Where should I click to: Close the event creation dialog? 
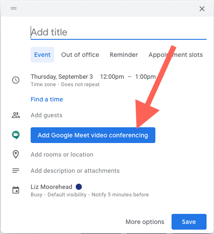click(x=202, y=9)
